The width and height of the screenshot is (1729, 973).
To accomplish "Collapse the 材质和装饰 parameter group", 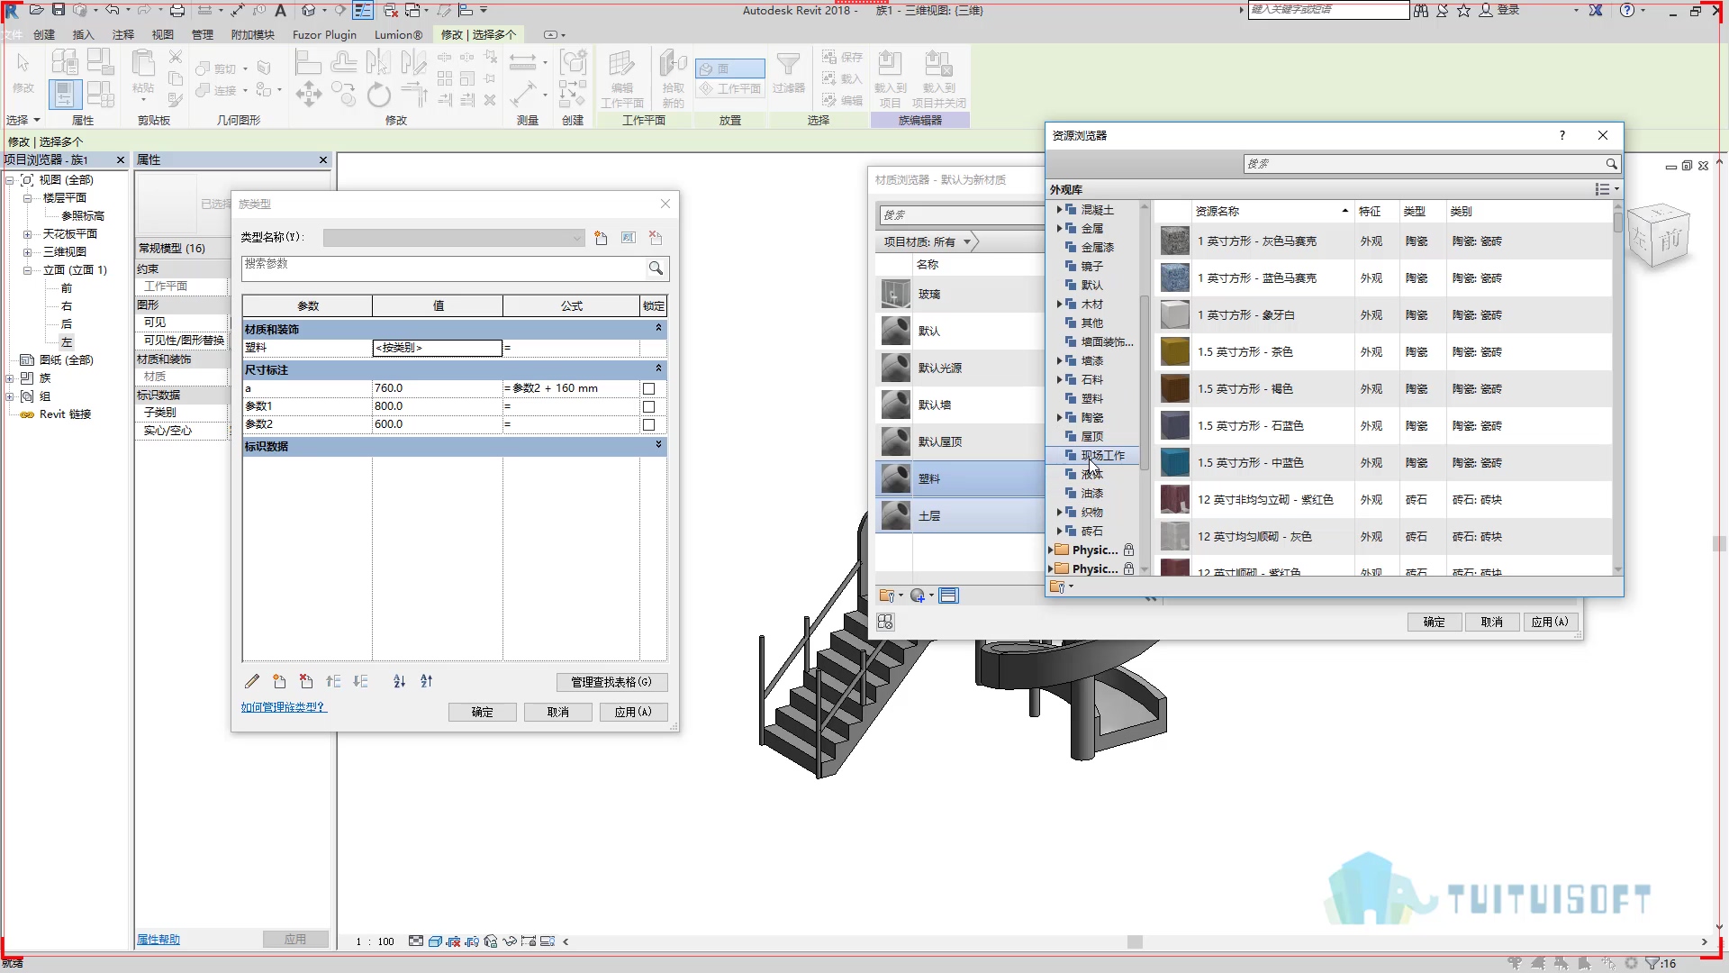I will click(x=658, y=328).
